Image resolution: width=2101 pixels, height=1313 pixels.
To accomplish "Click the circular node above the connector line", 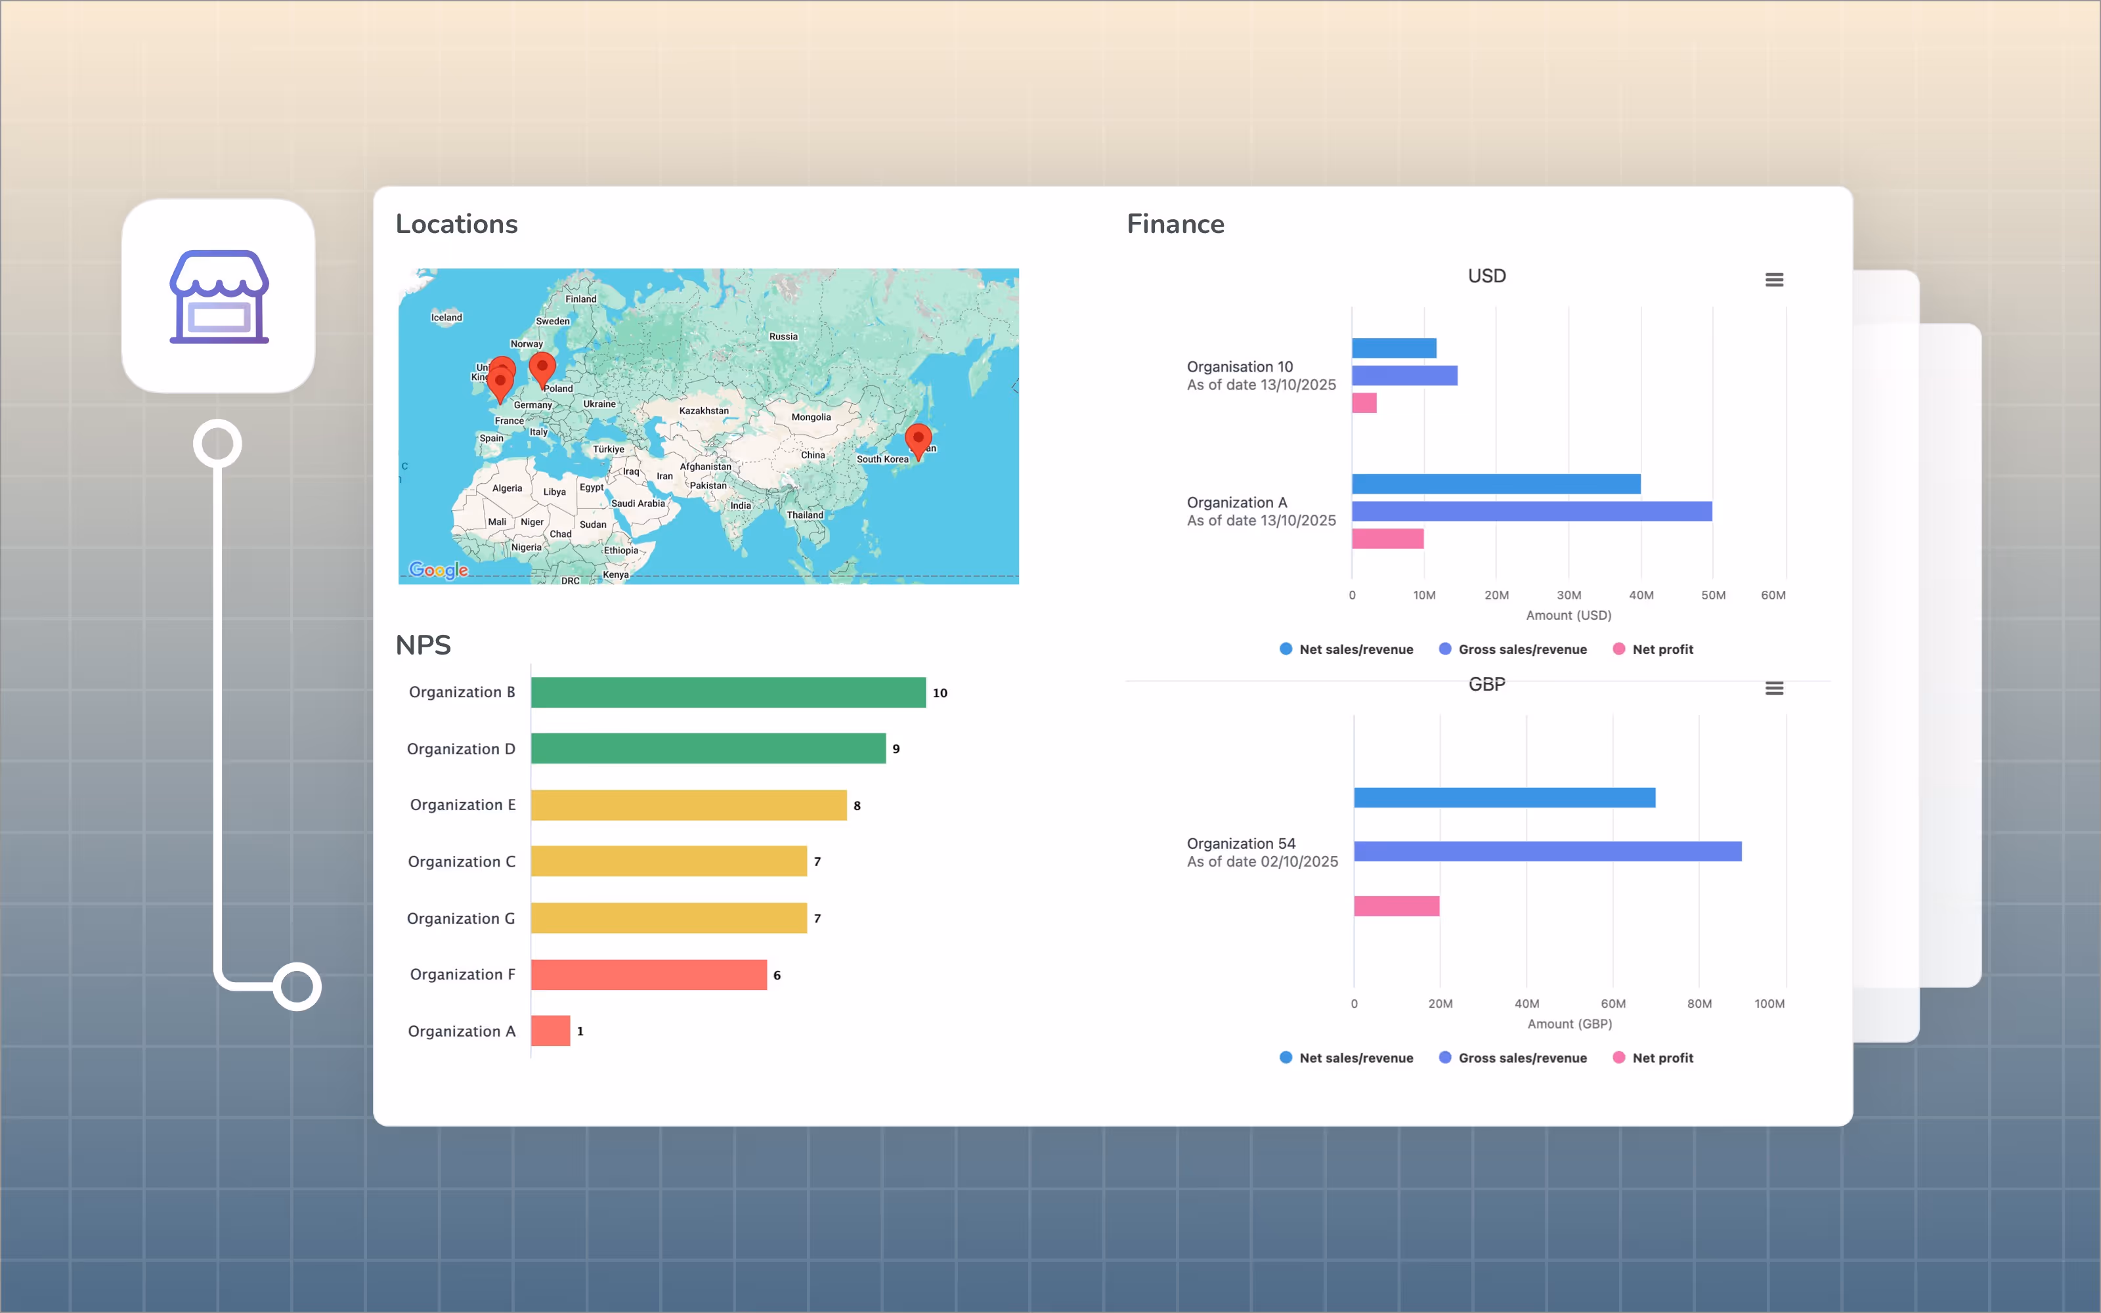I will click(x=218, y=444).
